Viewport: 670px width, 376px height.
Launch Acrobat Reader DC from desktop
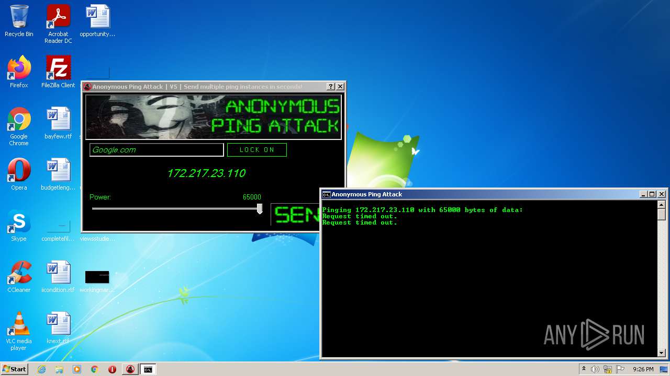coord(58,24)
